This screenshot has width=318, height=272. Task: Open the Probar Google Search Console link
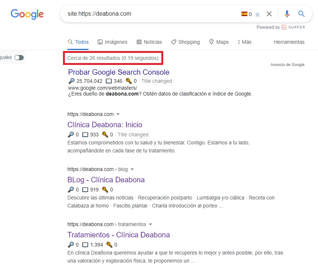119,72
